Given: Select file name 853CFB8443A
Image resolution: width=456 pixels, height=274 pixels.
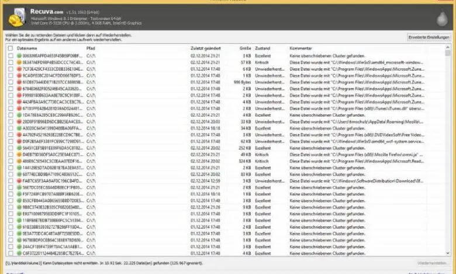Looking at the screenshot, I should [x=53, y=201].
